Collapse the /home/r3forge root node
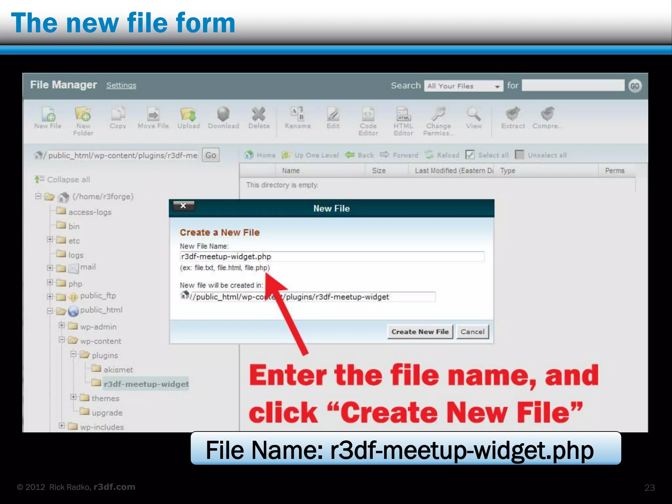The image size is (672, 504). [38, 196]
